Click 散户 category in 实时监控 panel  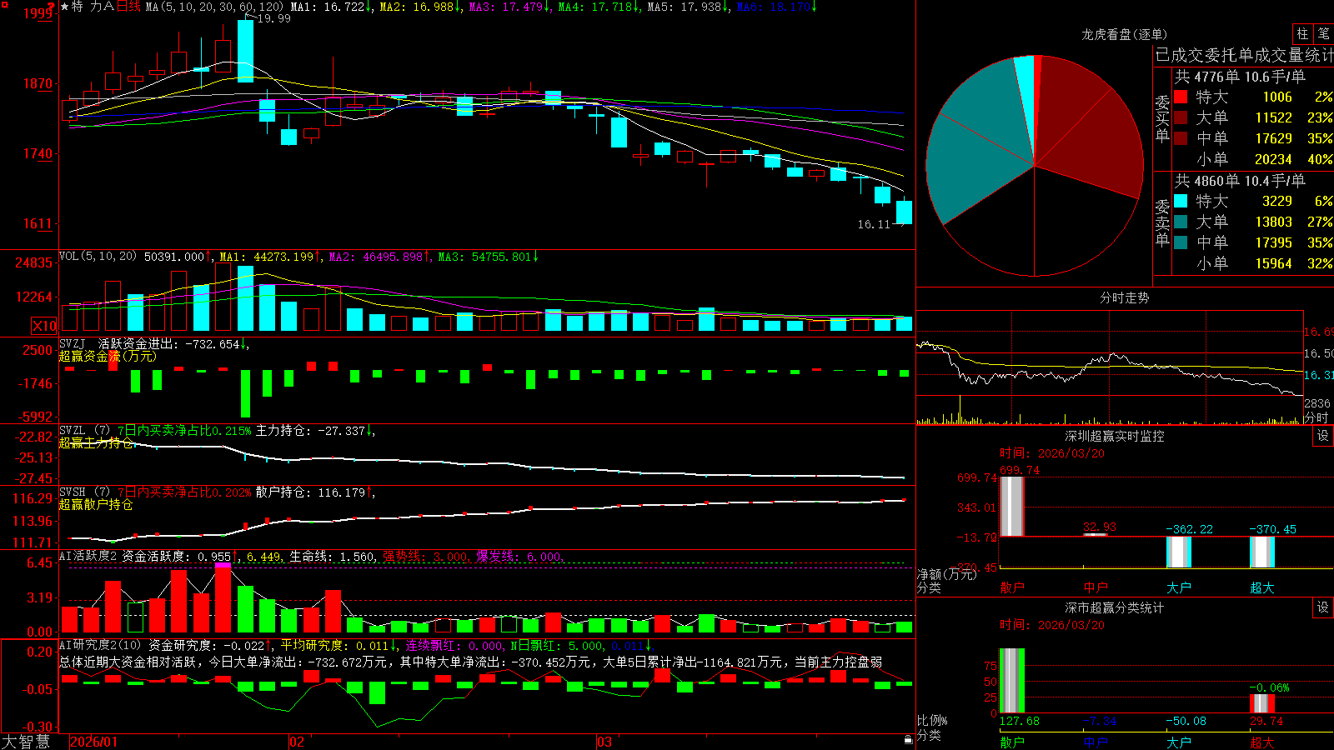[1012, 587]
